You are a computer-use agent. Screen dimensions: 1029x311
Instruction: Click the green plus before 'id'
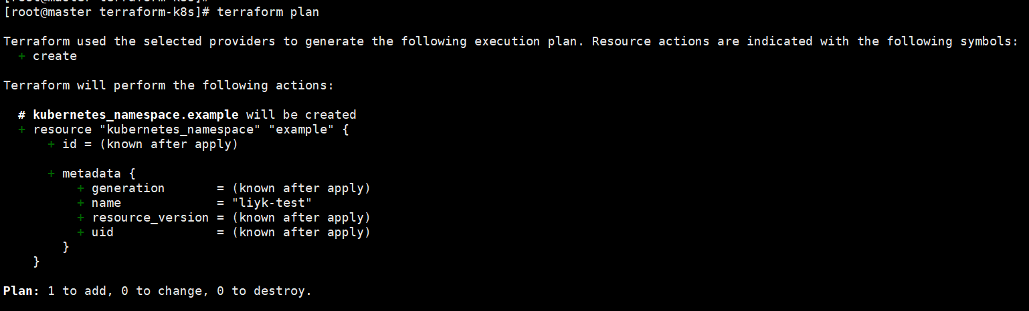click(52, 144)
